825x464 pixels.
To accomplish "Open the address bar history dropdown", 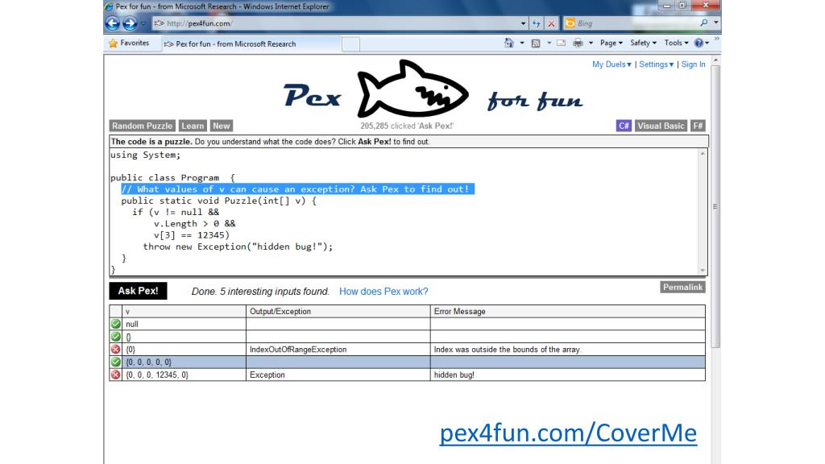I will click(523, 23).
